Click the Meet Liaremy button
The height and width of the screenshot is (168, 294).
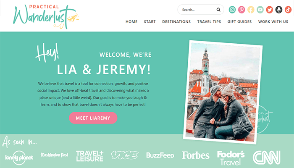pos(93,118)
